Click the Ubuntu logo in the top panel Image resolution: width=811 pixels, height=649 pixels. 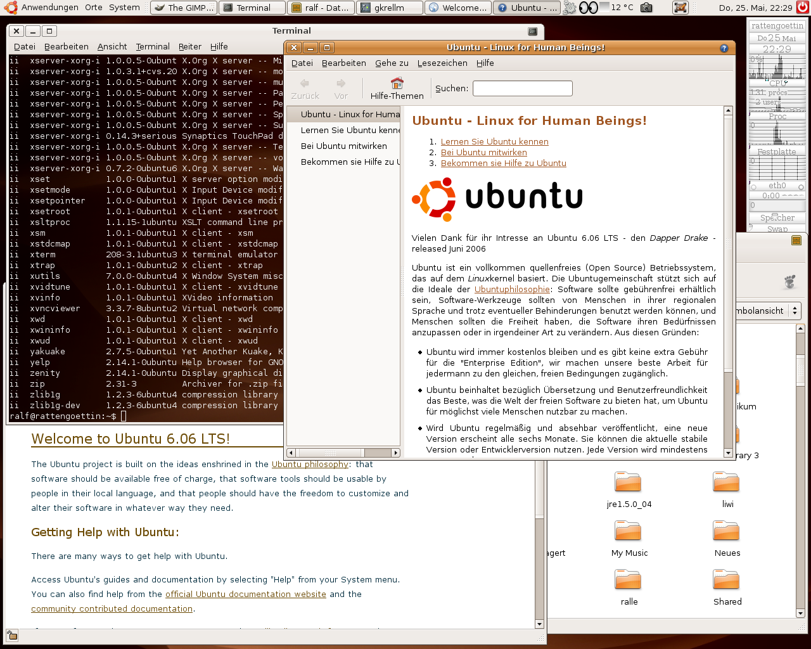[10, 8]
